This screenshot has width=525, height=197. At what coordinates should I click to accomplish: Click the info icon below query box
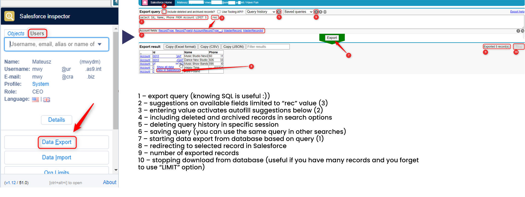[x=518, y=31]
